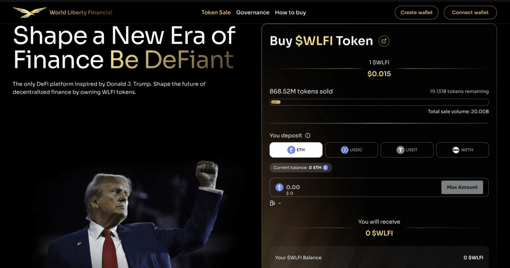Click the gas pump fee icon

(273, 203)
